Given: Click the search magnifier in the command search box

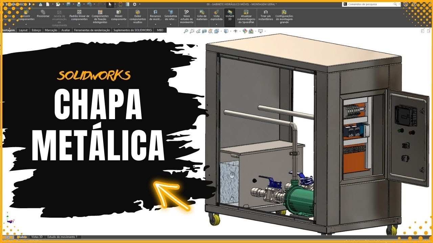Looking at the screenshot, I should pos(395,4).
